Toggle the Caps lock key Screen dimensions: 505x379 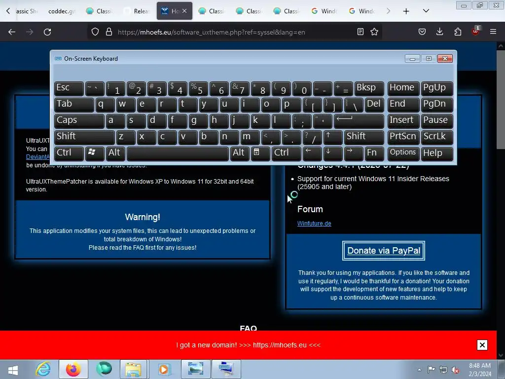pos(79,121)
